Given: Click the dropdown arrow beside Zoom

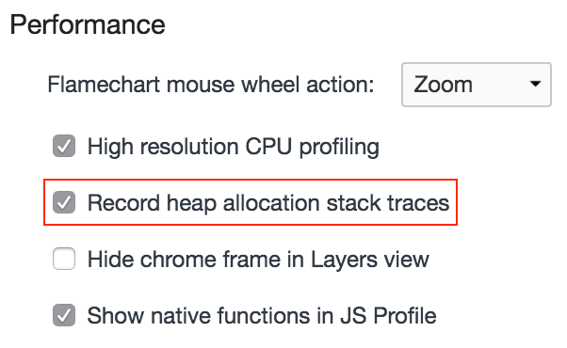Looking at the screenshot, I should [x=535, y=84].
